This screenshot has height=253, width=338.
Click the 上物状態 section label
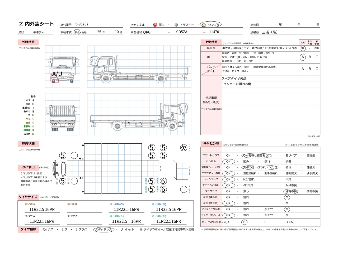[211, 42]
